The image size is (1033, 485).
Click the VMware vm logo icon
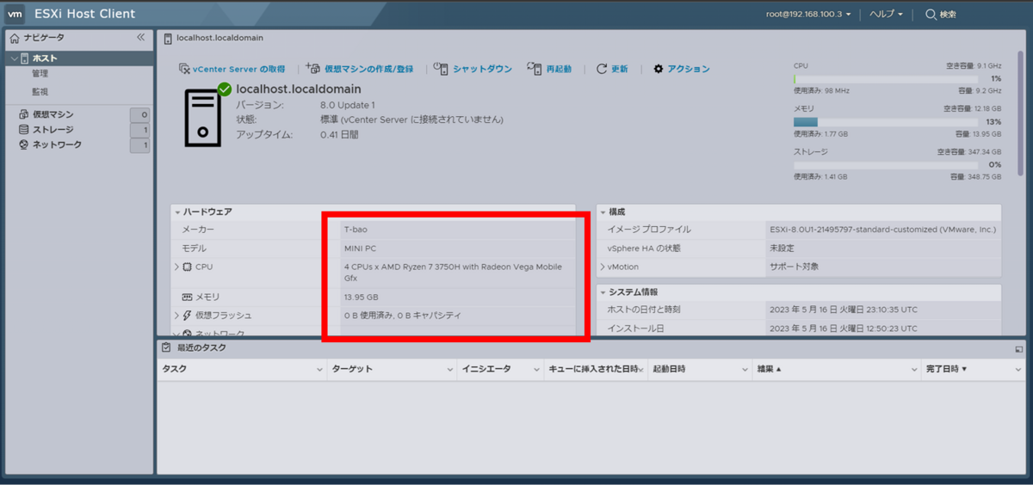(x=15, y=14)
